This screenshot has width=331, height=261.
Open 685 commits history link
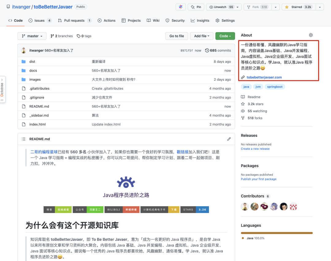(x=218, y=50)
